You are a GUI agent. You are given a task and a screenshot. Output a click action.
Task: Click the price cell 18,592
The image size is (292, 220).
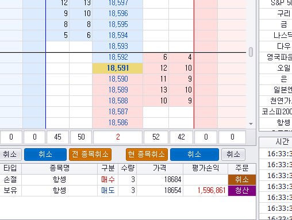point(118,57)
